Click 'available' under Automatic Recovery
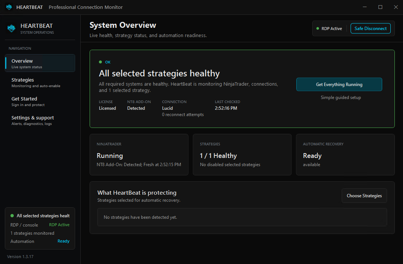Image resolution: width=403 pixels, height=264 pixels. pyautogui.click(x=312, y=165)
